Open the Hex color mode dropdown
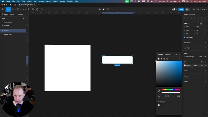 tap(159, 96)
